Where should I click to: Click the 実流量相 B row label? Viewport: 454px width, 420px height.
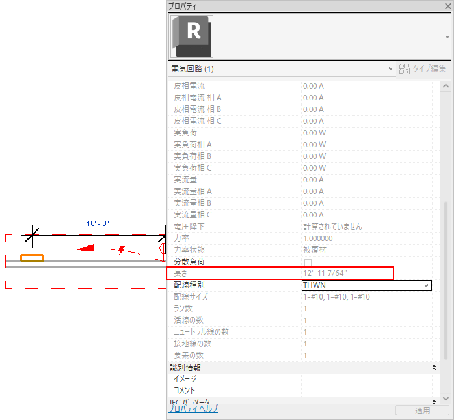(193, 203)
